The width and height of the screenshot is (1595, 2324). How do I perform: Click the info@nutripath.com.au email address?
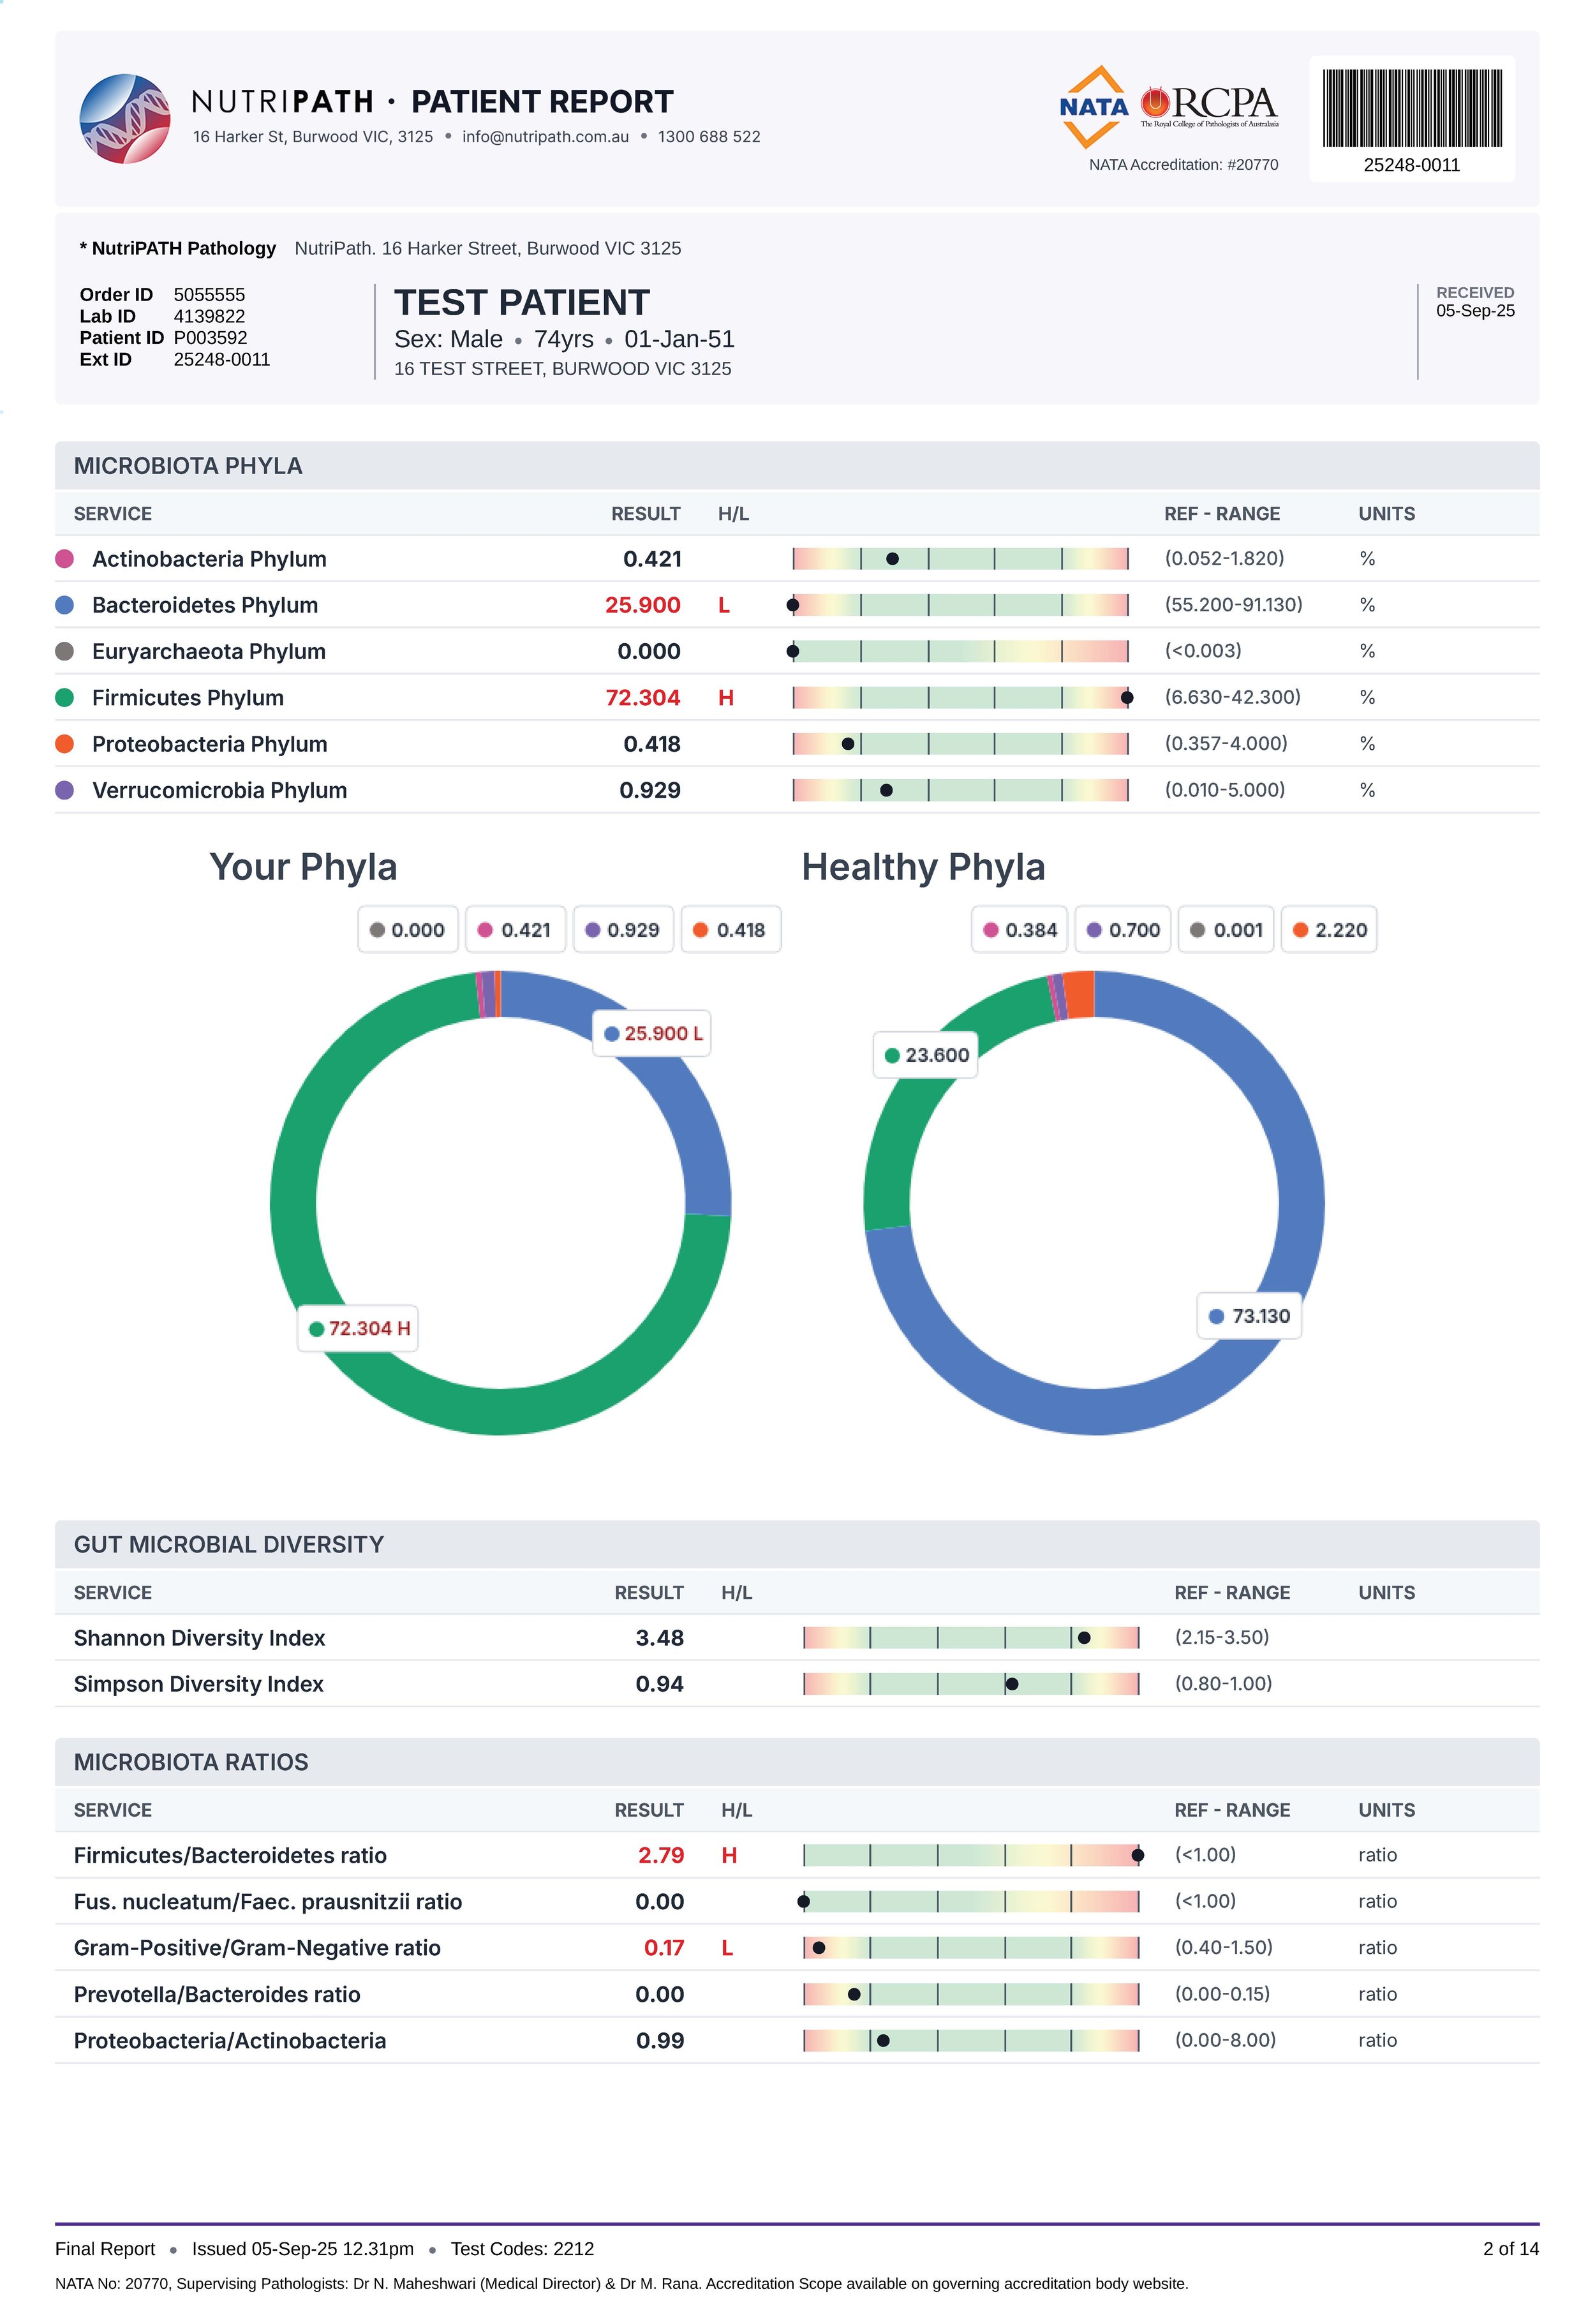pos(545,137)
